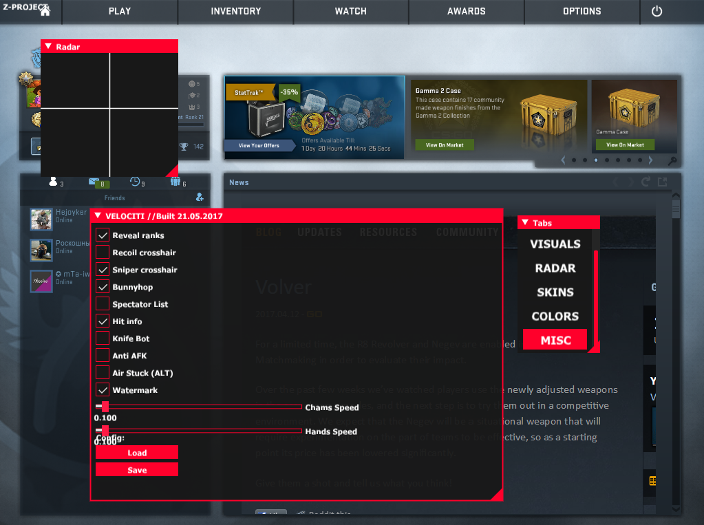This screenshot has height=525, width=704.
Task: Open the OPTIONS menu
Action: pyautogui.click(x=582, y=11)
